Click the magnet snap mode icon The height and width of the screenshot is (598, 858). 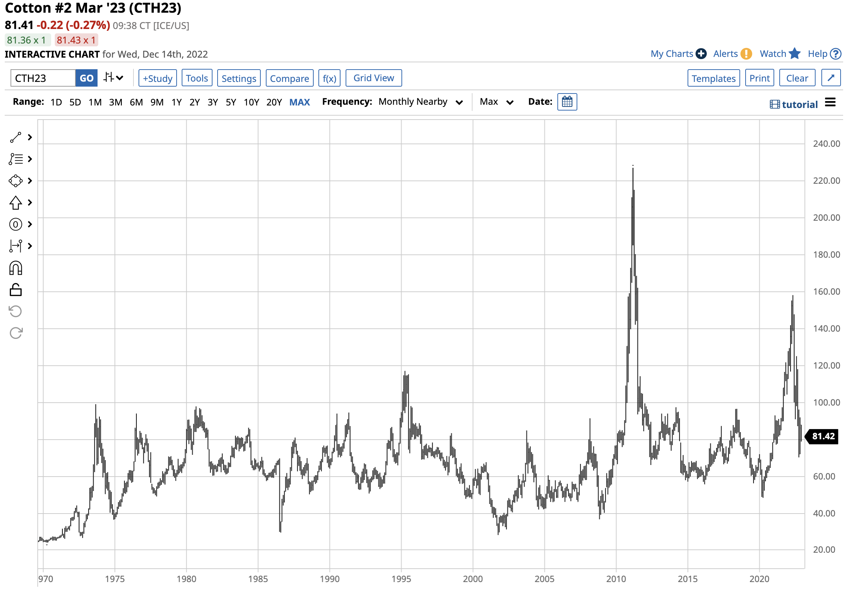[15, 269]
